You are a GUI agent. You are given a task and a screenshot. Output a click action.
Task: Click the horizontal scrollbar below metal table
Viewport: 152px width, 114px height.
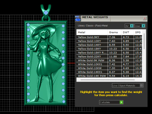108,80
